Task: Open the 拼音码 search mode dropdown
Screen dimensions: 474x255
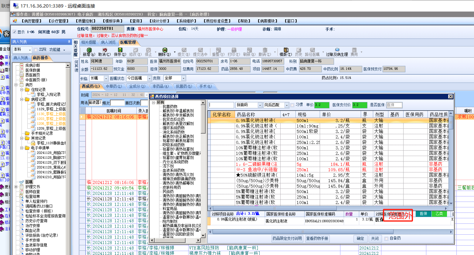Action: pos(260,105)
